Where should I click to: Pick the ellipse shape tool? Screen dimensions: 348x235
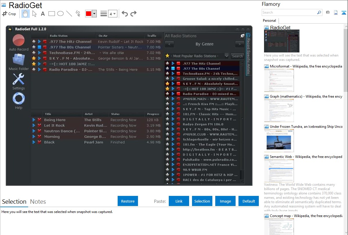(60, 14)
